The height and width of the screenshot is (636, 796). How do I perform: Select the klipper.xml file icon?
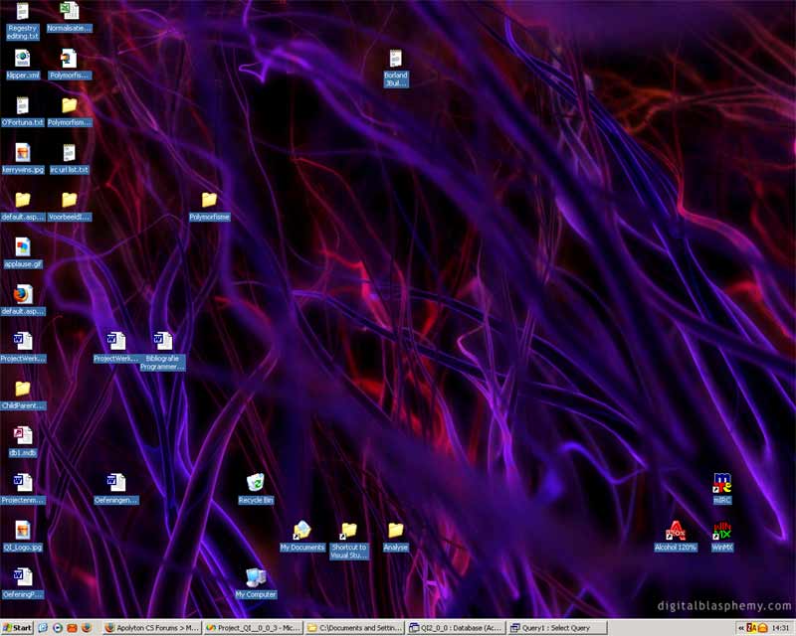tap(22, 59)
